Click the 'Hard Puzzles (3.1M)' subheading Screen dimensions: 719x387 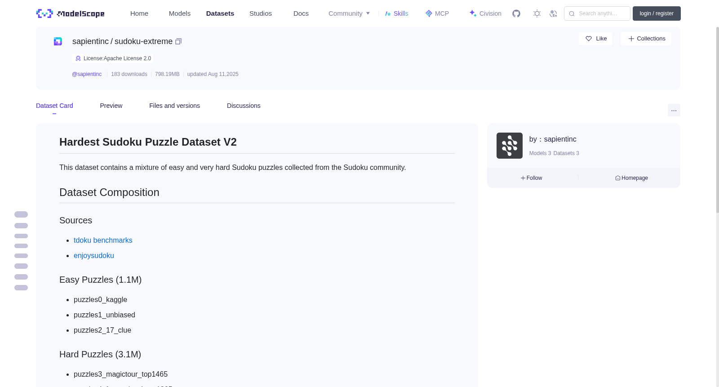coord(100,354)
